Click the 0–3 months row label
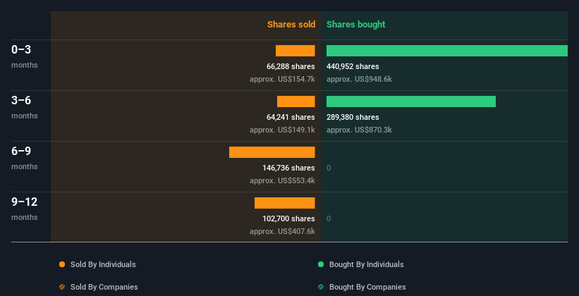This screenshot has height=296, width=579. [25, 56]
